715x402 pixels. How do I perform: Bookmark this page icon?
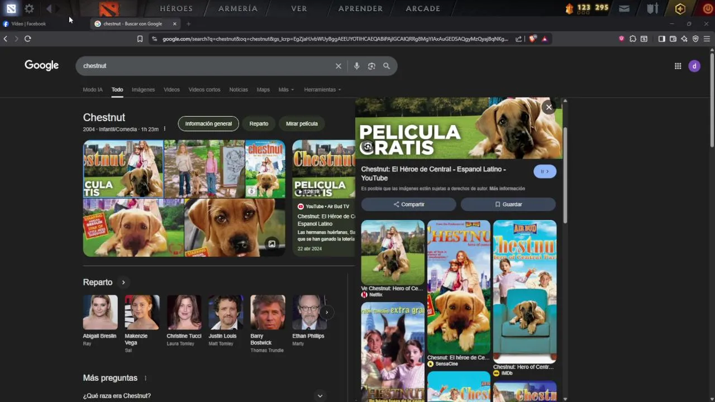[x=140, y=39]
